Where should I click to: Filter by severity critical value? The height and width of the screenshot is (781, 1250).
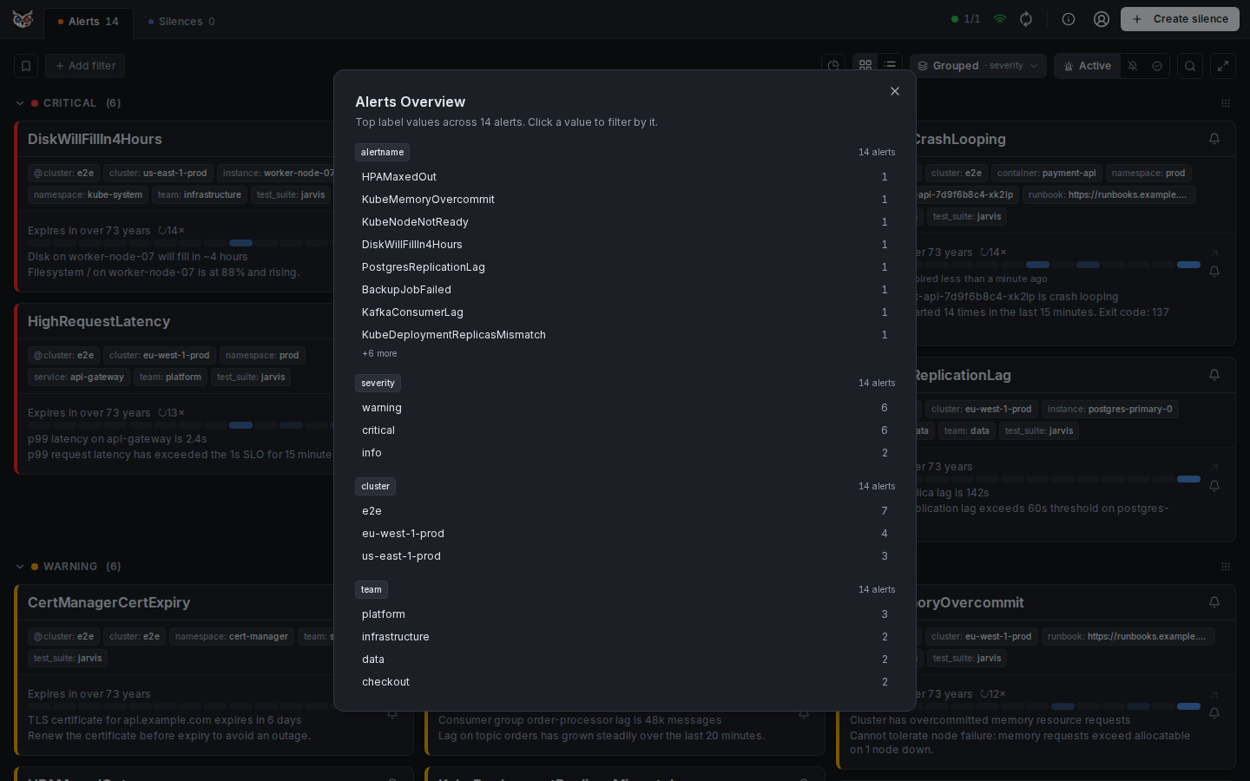pos(625,430)
